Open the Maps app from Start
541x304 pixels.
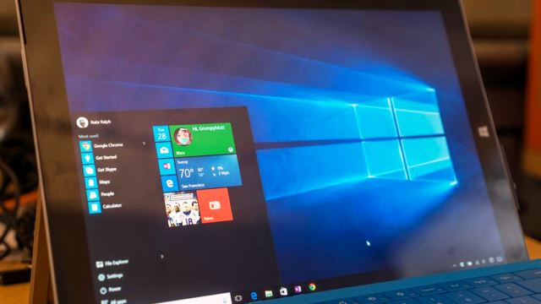pyautogui.click(x=98, y=182)
